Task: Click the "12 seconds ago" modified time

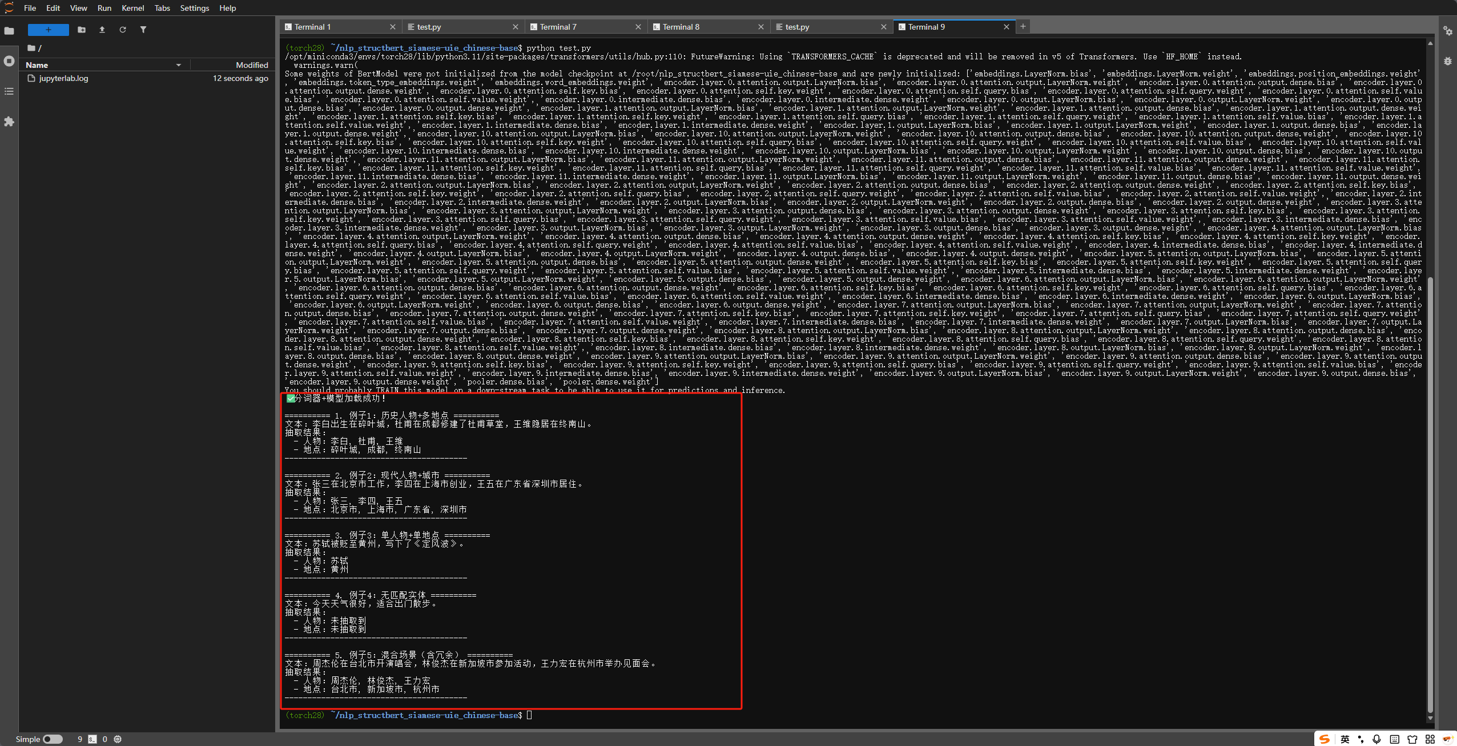Action: [240, 78]
